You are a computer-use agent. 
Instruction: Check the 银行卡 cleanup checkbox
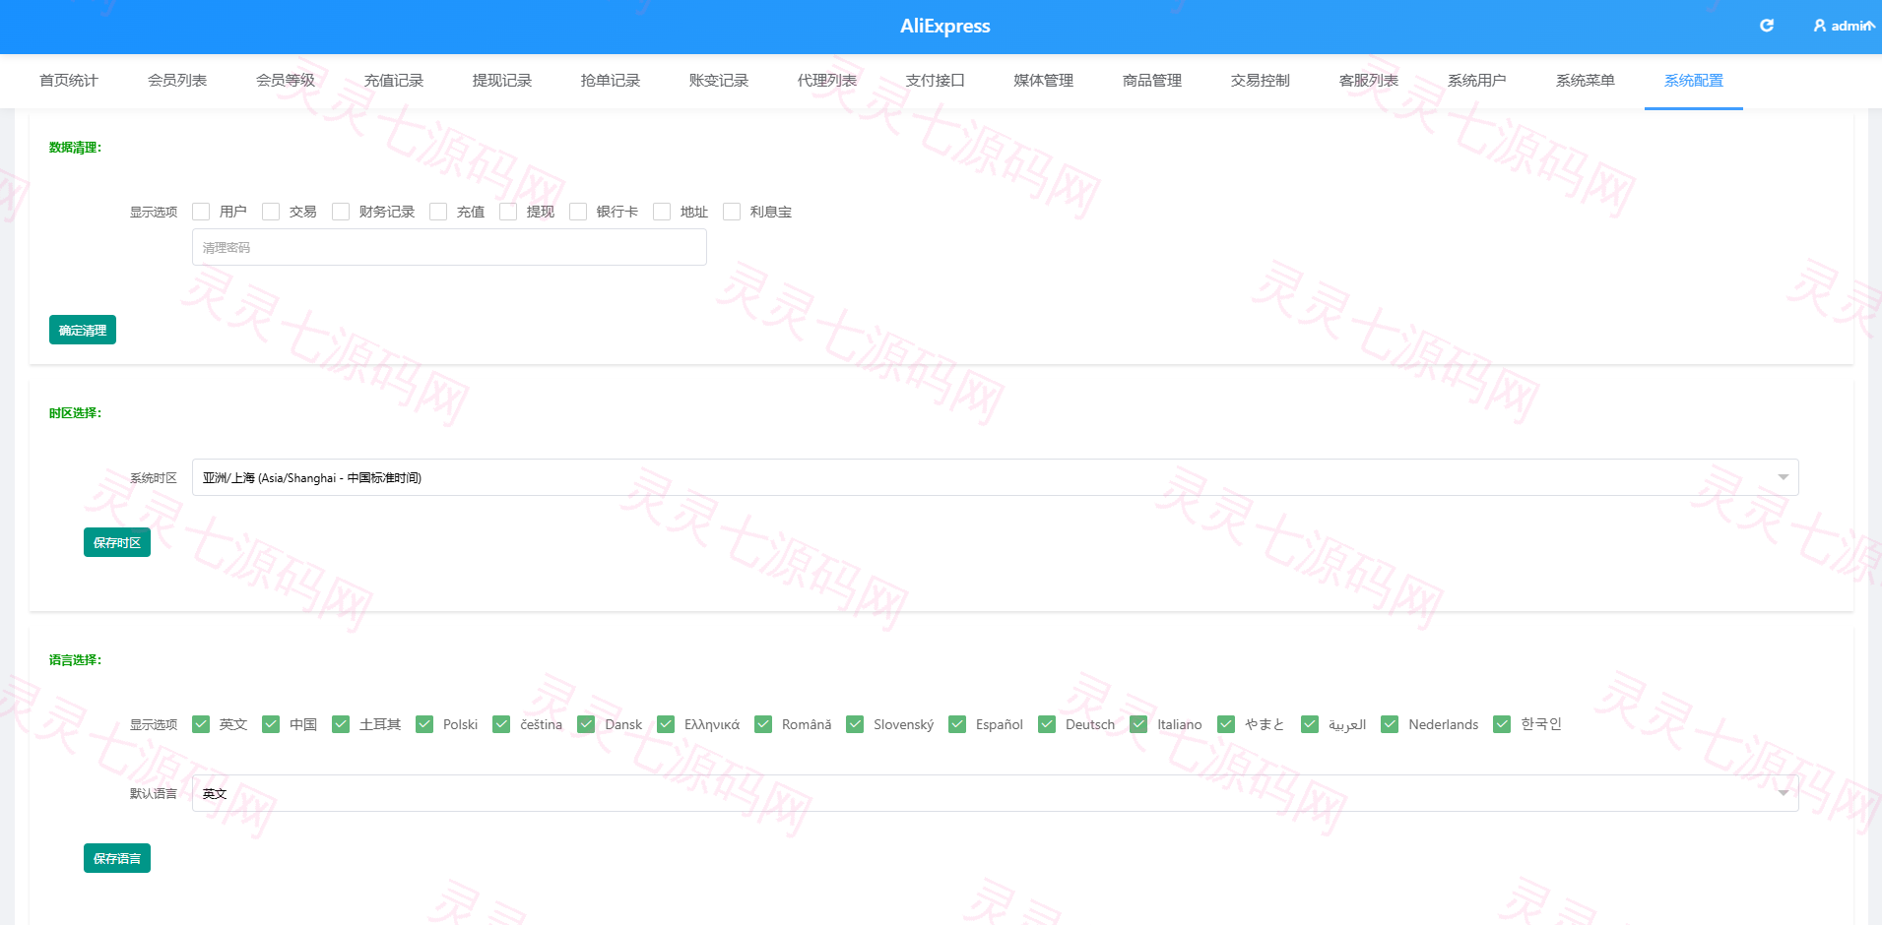[x=578, y=212]
